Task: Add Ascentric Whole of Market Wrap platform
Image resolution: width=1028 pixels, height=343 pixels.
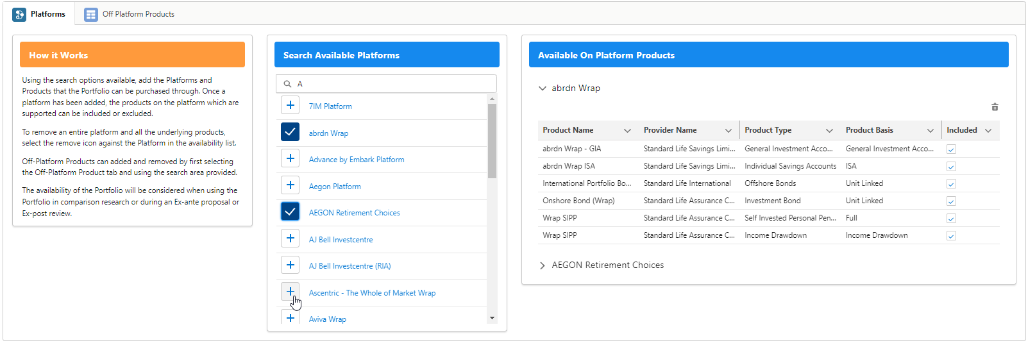Action: point(291,292)
